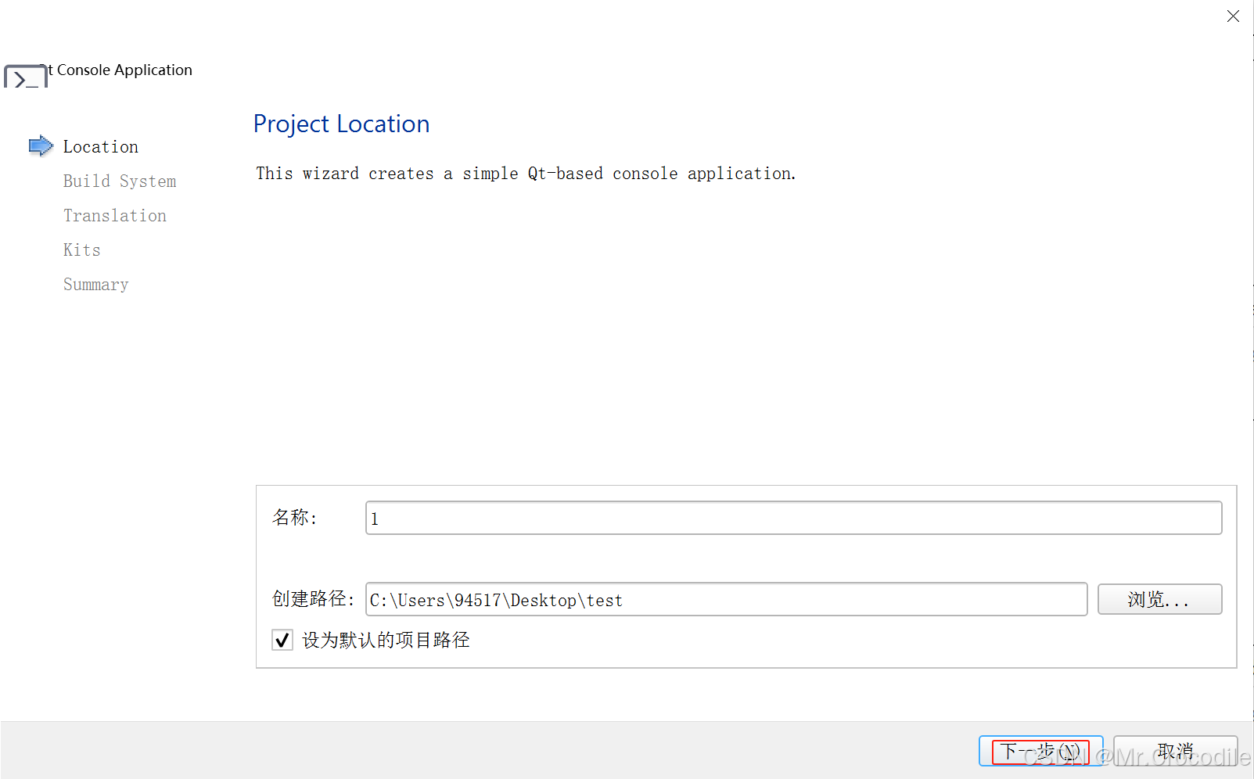Screen dimensions: 1254x779
Task: Select the Translation wizard step
Action: (115, 216)
